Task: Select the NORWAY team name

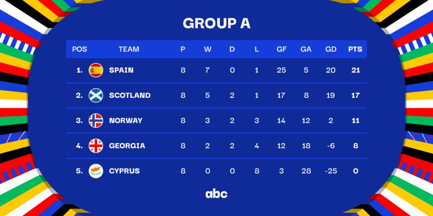Action: pos(126,121)
